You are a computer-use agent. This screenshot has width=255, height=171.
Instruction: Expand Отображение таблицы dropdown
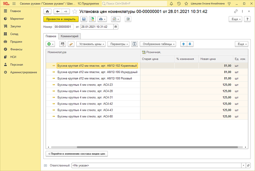pos(159,44)
